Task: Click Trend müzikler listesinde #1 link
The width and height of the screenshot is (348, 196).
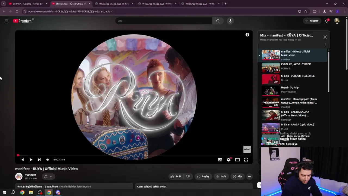Action: pos(75,186)
